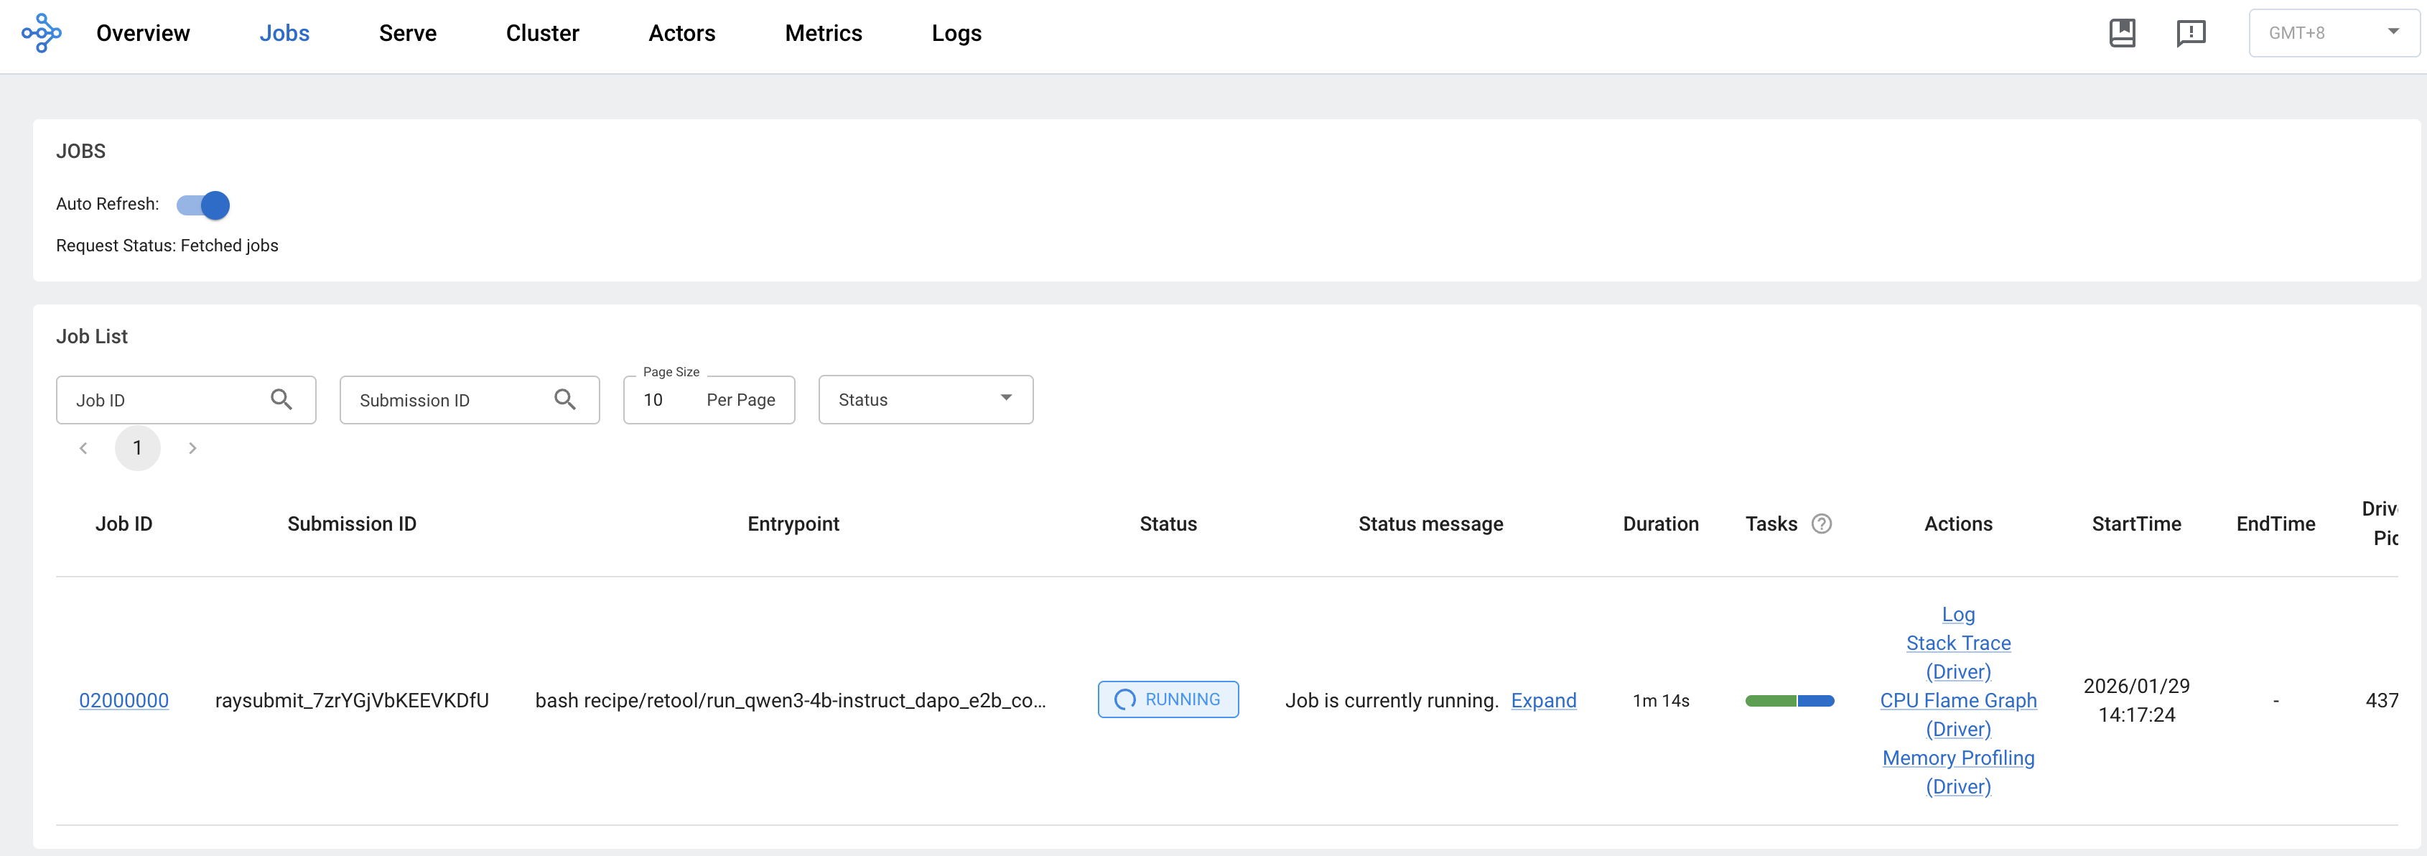Screen dimensions: 2427x856
Task: Click the Tasks help question-mark icon
Action: coord(1821,524)
